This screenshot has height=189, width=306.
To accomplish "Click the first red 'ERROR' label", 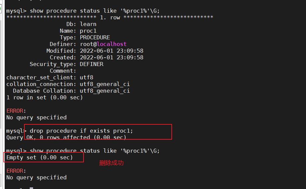I will [x=15, y=111].
